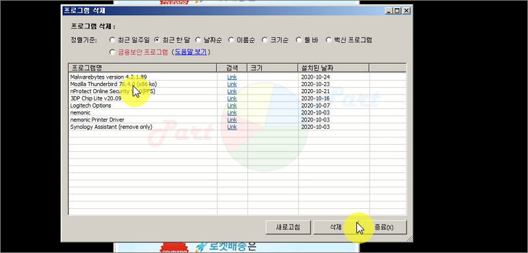Click the 검색 column header

click(x=232, y=68)
